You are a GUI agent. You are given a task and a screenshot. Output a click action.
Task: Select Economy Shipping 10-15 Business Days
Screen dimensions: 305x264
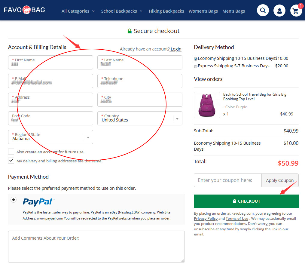click(x=196, y=59)
